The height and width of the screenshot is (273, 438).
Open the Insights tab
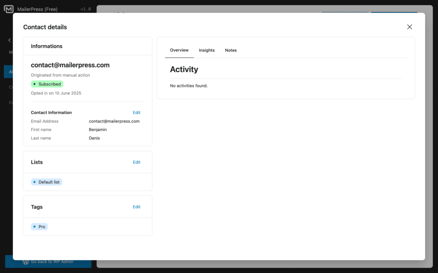click(207, 50)
